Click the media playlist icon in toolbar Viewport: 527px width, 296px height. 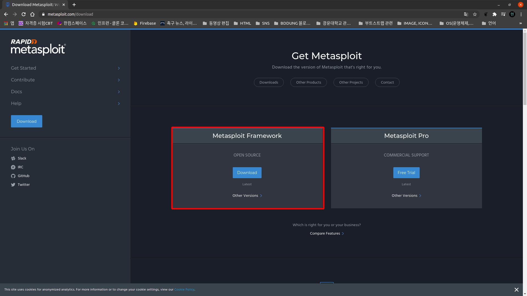click(x=503, y=14)
